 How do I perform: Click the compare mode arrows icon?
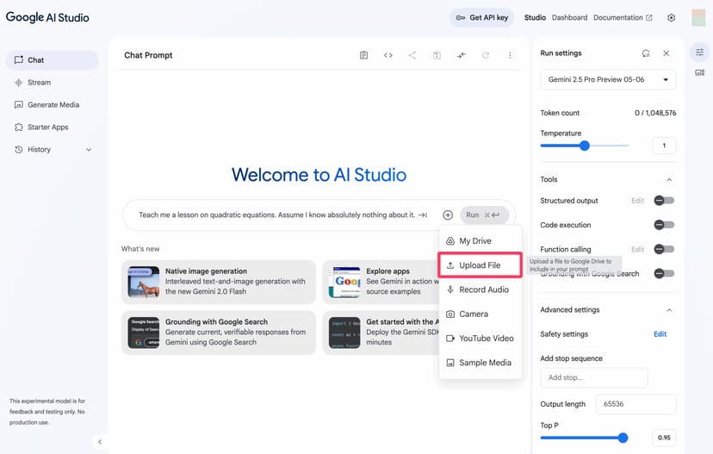point(462,55)
